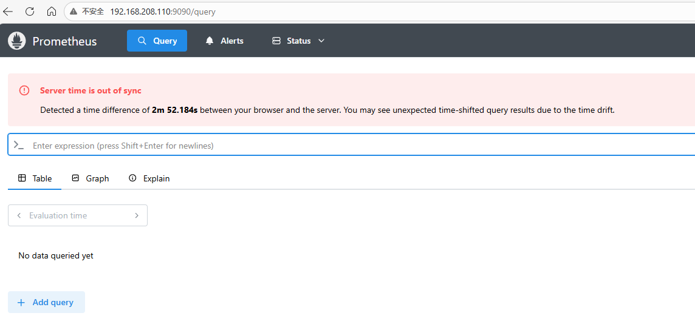Go to the browser home icon
The width and height of the screenshot is (695, 327).
52,12
